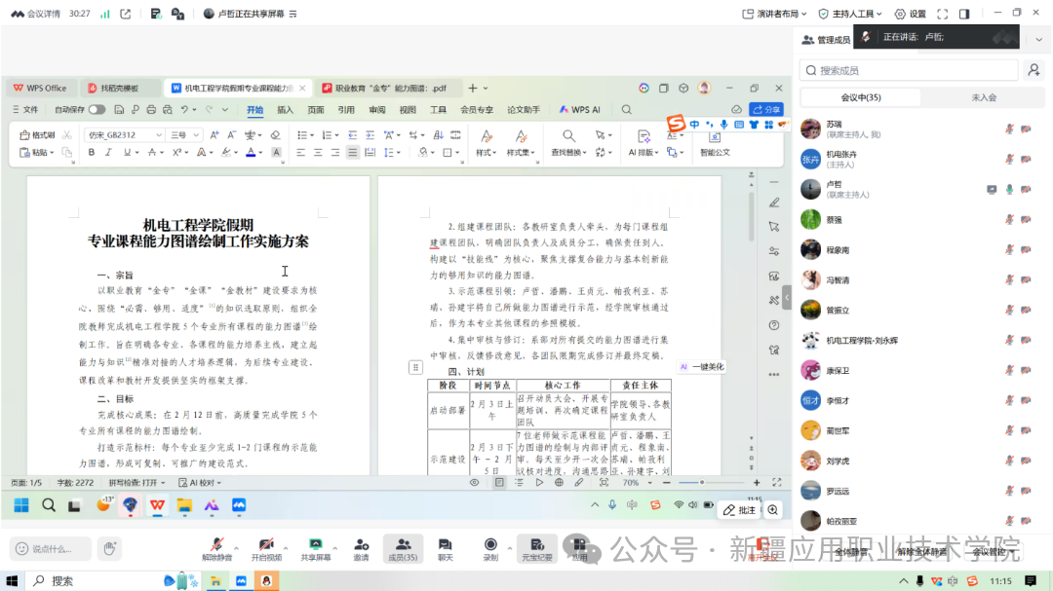Open the File (文件) menu

point(25,109)
